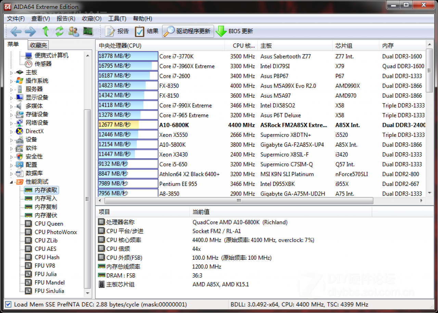Viewport: 438px width, 313px height.
Task: Expand the 显示设备 tree node
Action: point(11,98)
